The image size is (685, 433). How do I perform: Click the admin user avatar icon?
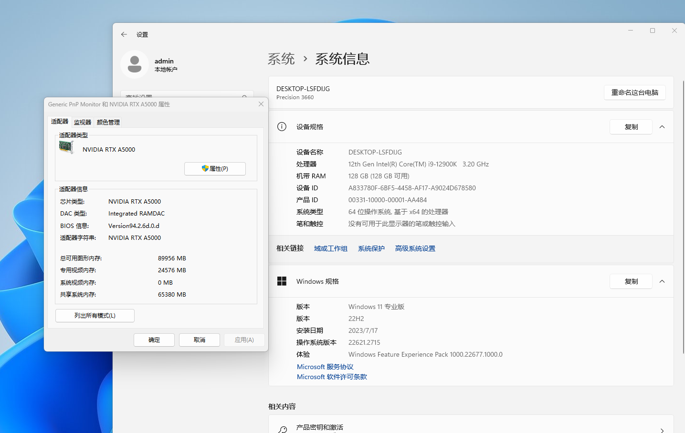[135, 64]
